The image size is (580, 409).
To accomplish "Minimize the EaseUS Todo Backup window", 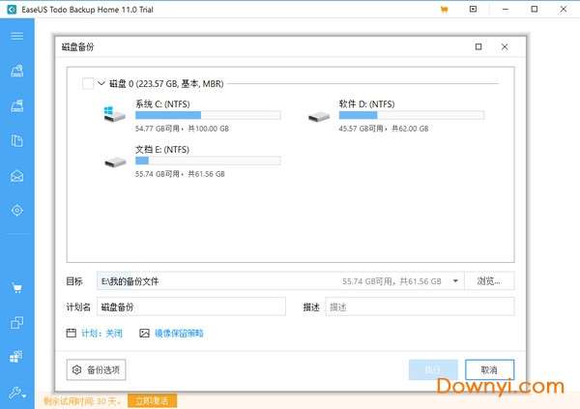I will coord(506,10).
